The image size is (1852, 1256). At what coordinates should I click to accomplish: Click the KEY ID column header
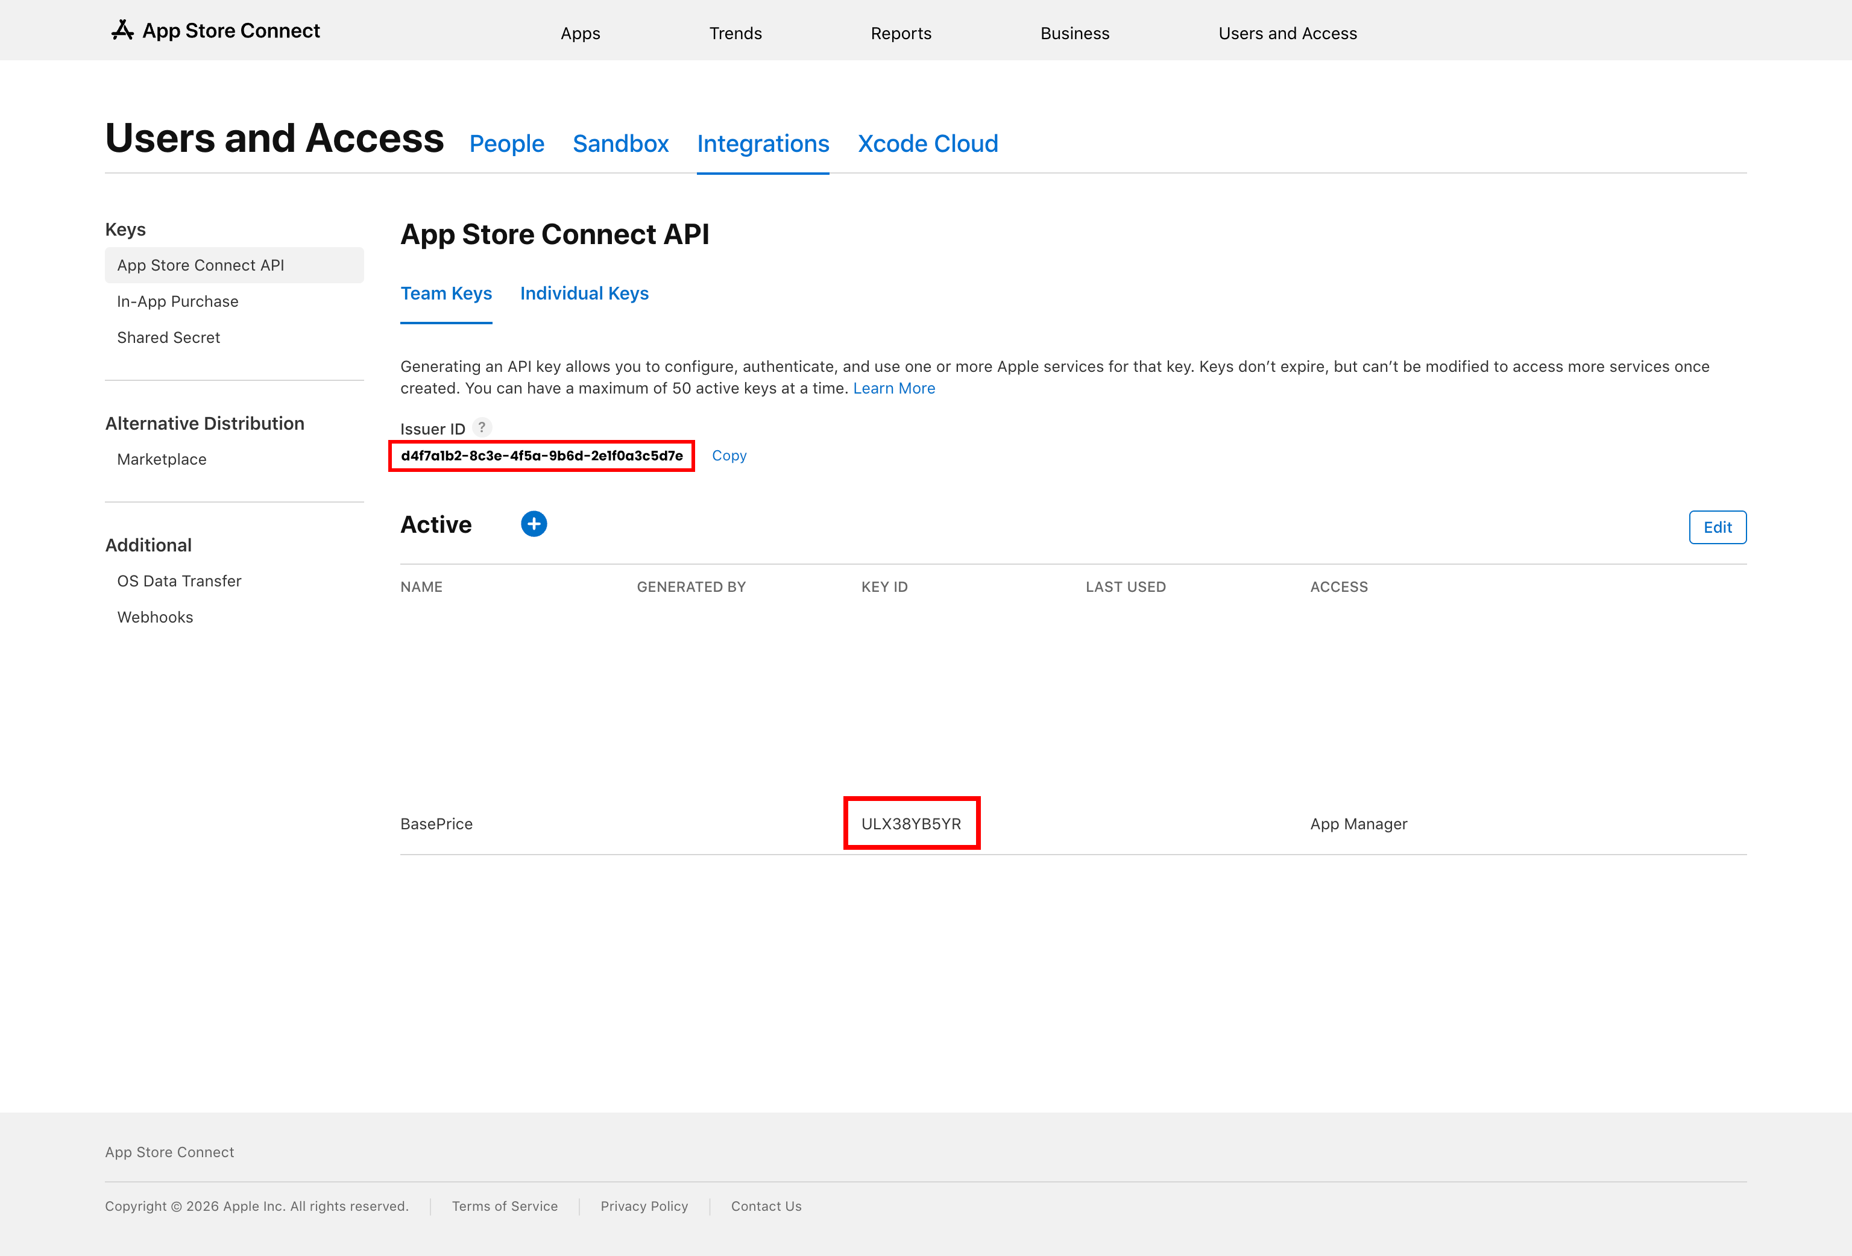pos(884,587)
